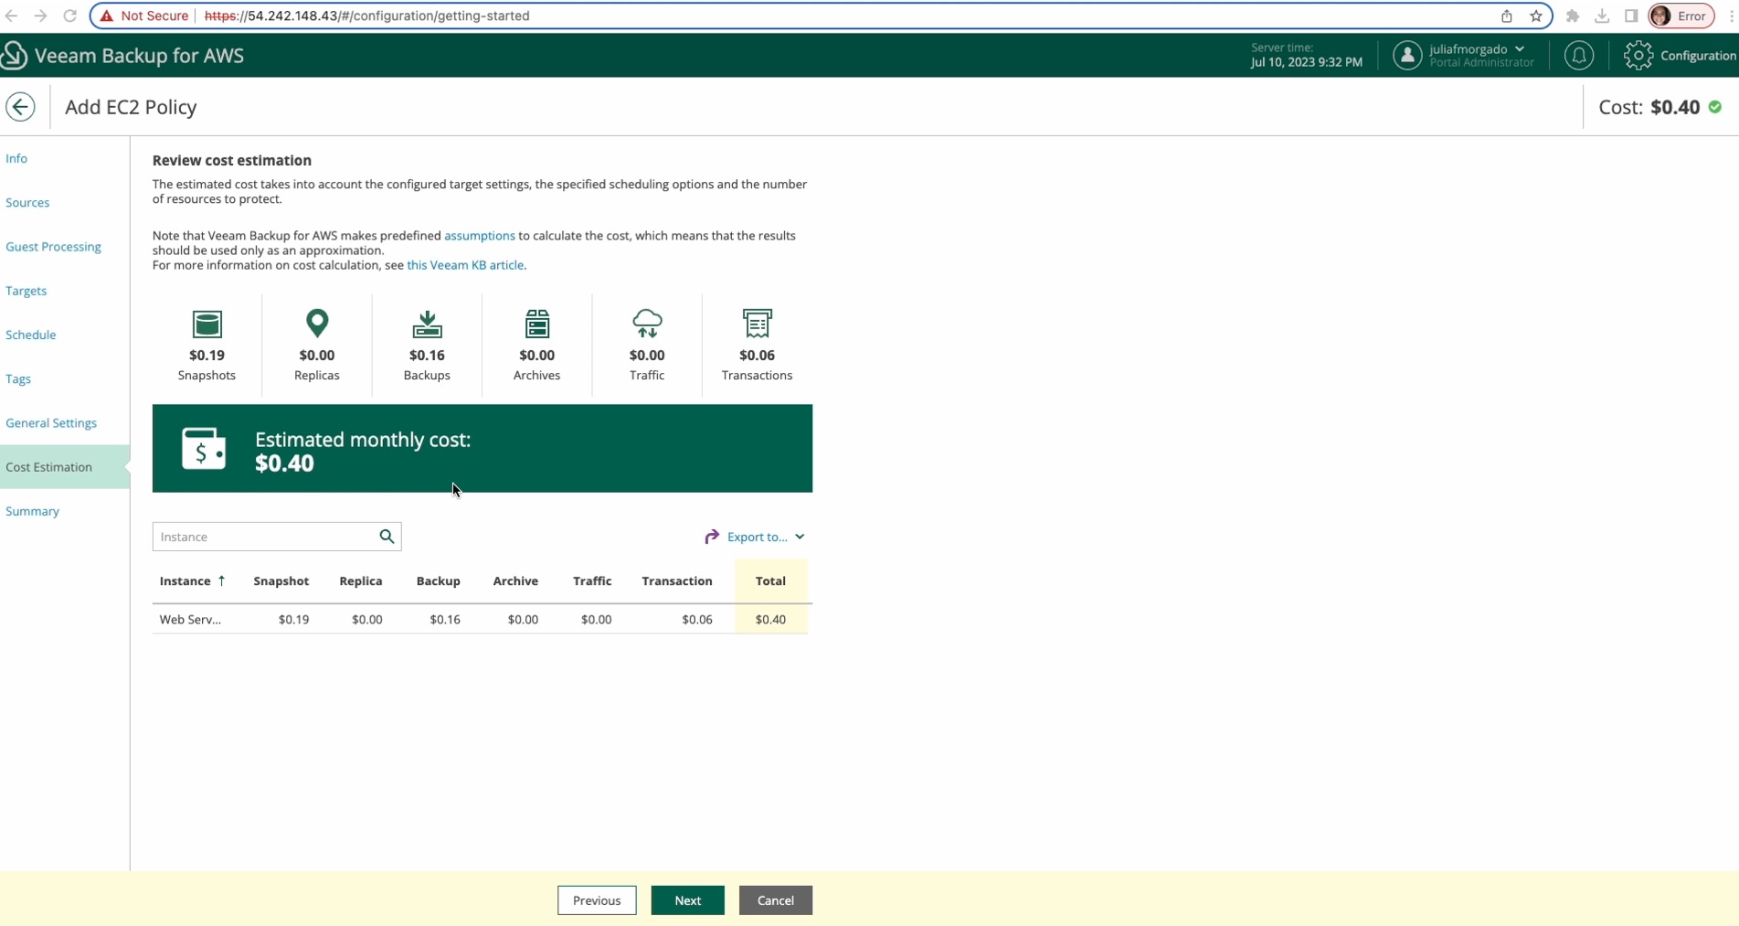Click the Transactions receipt icon

pyautogui.click(x=757, y=324)
